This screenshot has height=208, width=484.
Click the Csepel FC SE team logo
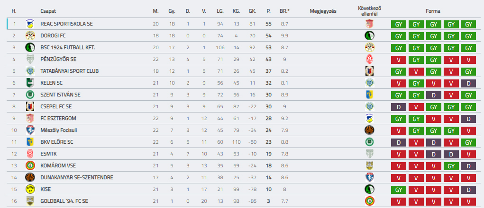[x=30, y=106]
